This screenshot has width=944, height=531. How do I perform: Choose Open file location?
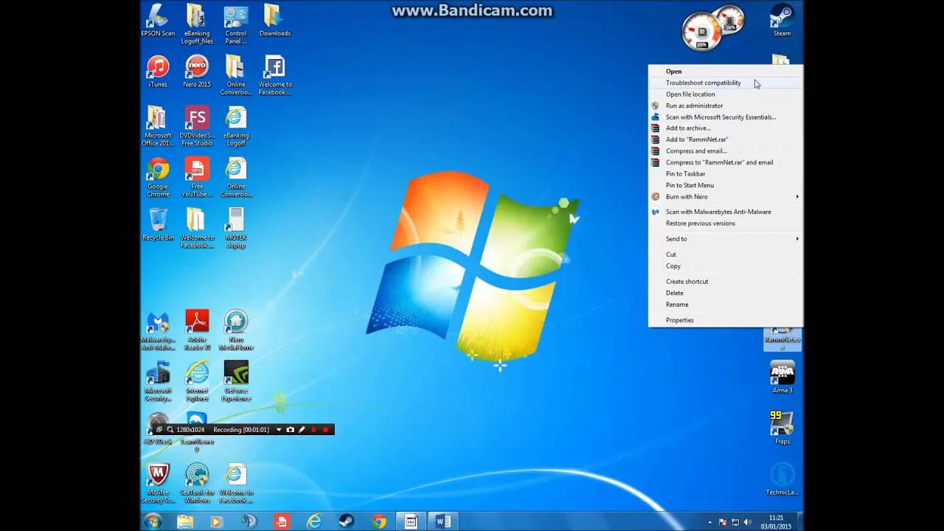click(x=726, y=94)
